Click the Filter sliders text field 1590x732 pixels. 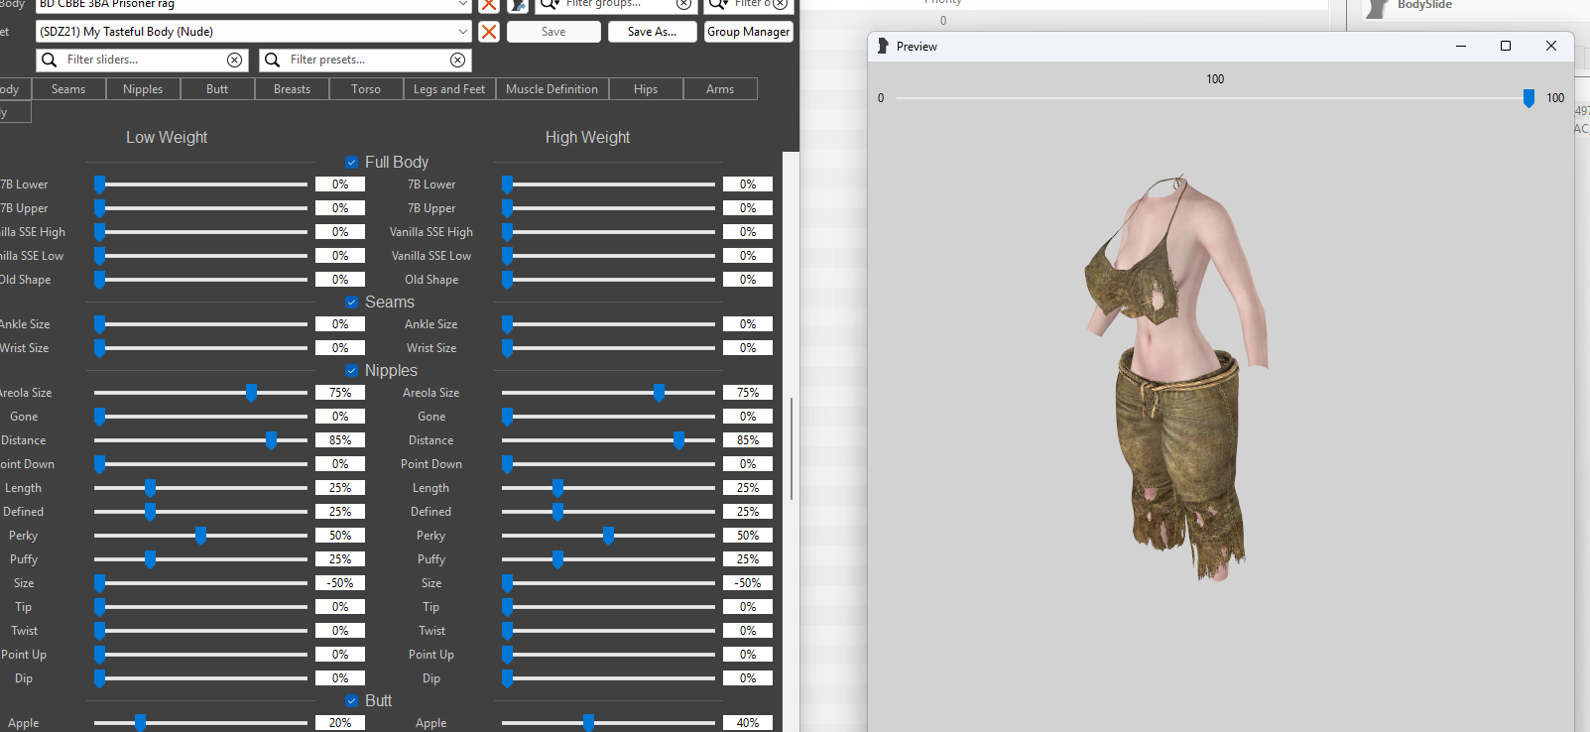pos(144,60)
